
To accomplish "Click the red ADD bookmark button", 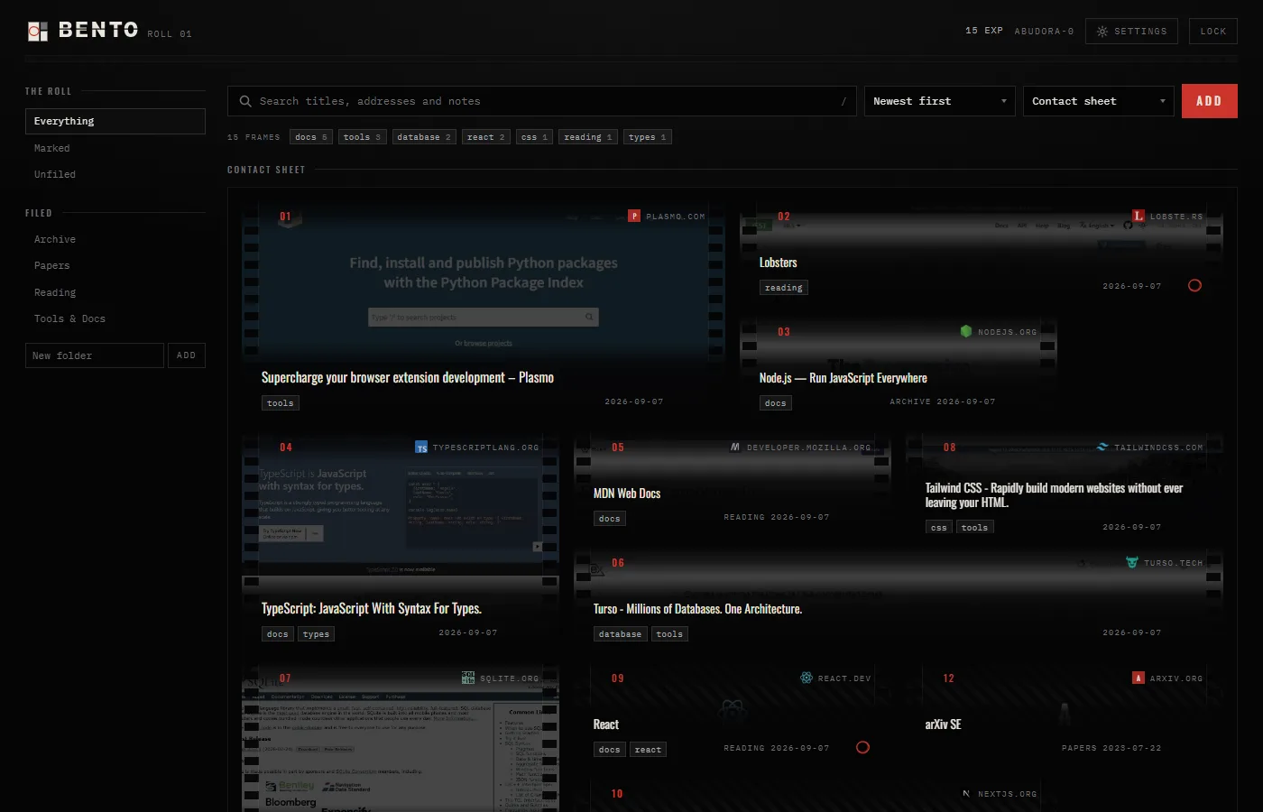I will (1210, 101).
